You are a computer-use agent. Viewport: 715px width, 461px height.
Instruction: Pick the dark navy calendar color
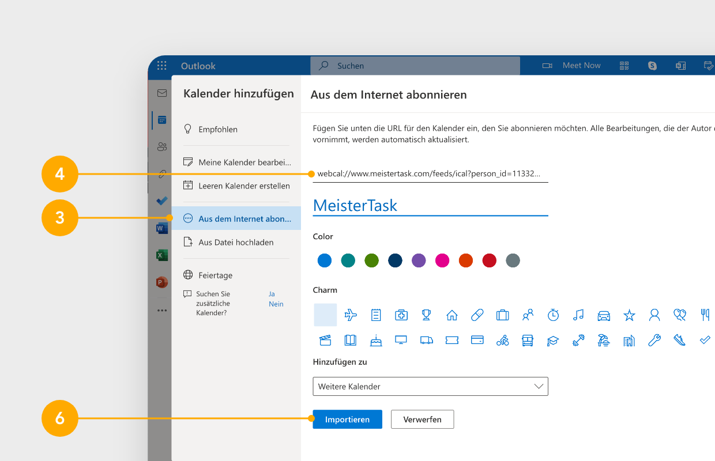click(395, 260)
